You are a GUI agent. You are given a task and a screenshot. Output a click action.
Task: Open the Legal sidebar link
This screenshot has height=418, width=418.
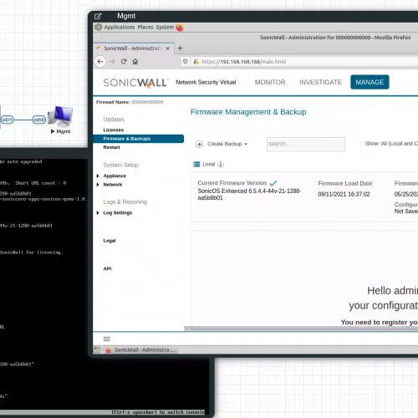tap(110, 241)
